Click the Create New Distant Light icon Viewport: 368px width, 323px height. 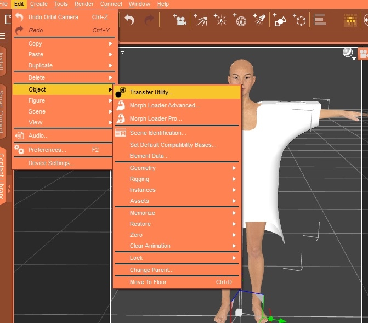coord(201,21)
